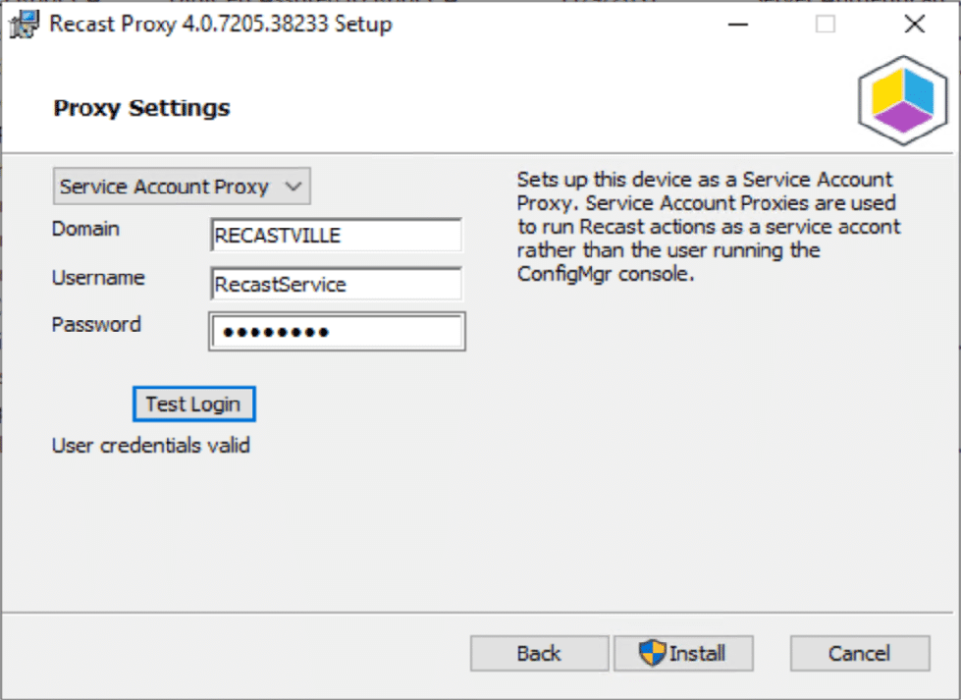Select the Username field showing RecastService
The width and height of the screenshot is (961, 700).
(x=336, y=284)
